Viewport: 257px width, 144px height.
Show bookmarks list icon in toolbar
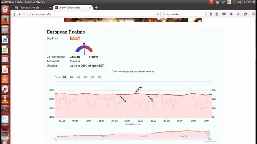point(217,14)
